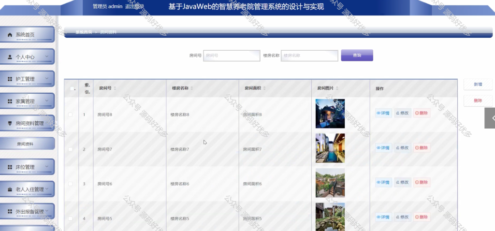Check the checkbox for row 房间号7

pyautogui.click(x=71, y=149)
